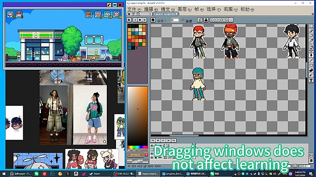Open the palette presets menu button
Image resolution: width=316 pixels, height=177 pixels.
click(x=145, y=20)
